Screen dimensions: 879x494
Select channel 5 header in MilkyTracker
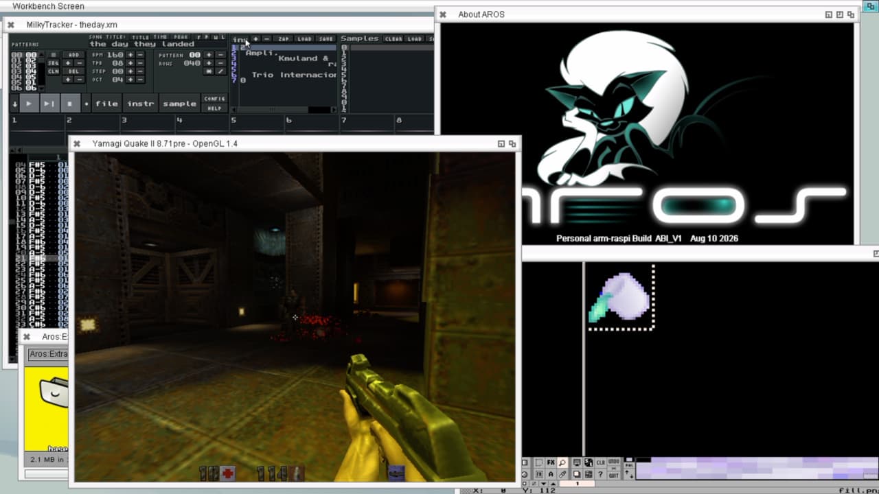pos(258,120)
